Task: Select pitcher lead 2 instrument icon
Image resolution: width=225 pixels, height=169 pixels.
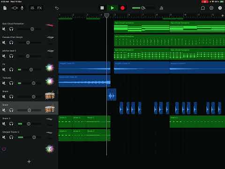Action: coord(50,51)
